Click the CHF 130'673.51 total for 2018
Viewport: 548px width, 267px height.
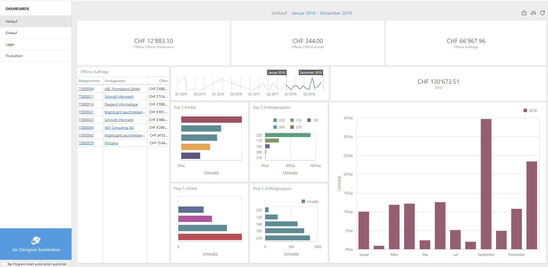(x=438, y=82)
